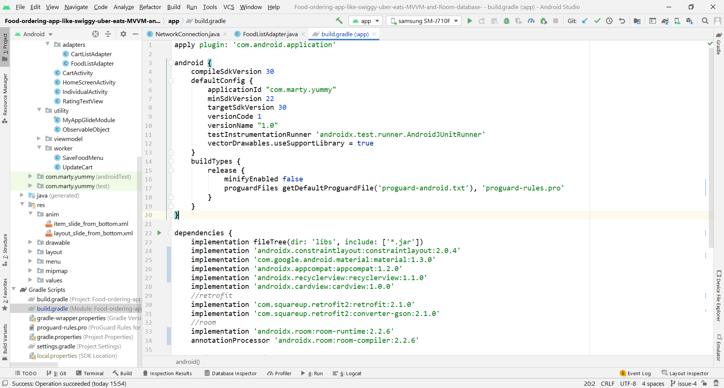The width and height of the screenshot is (724, 388).
Task: Click the Make Project hammer icon
Action: 339,21
